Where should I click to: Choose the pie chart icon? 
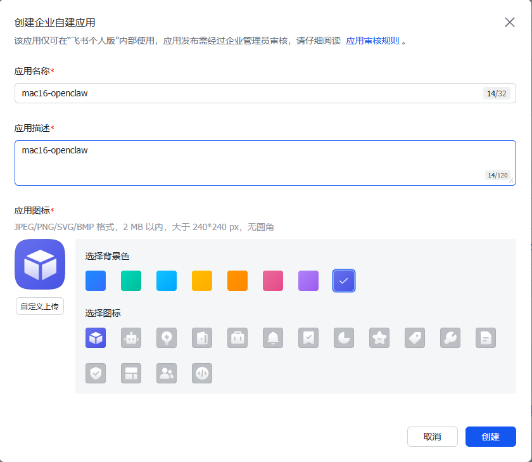(x=344, y=338)
